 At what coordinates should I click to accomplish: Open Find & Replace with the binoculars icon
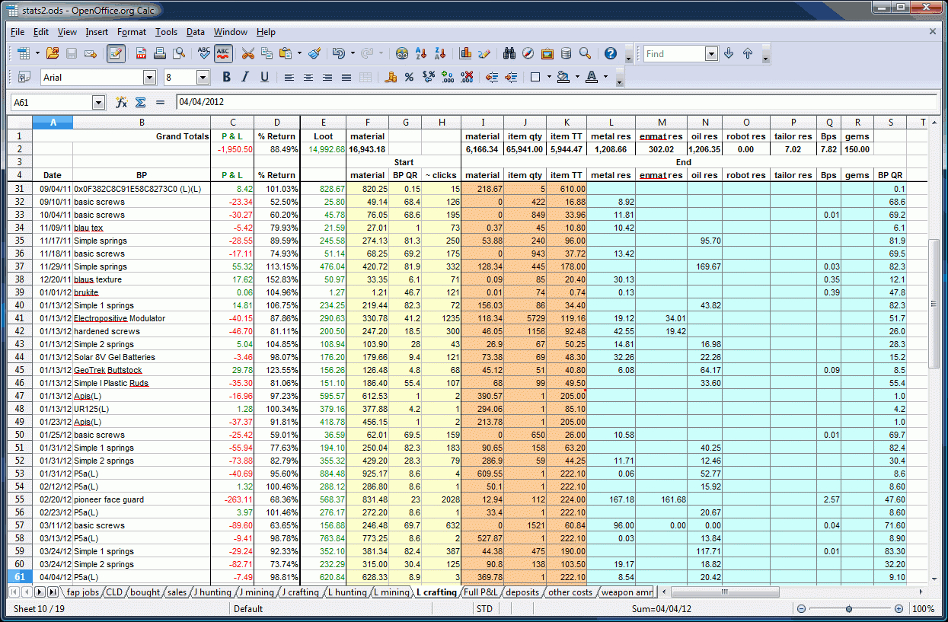[x=509, y=53]
